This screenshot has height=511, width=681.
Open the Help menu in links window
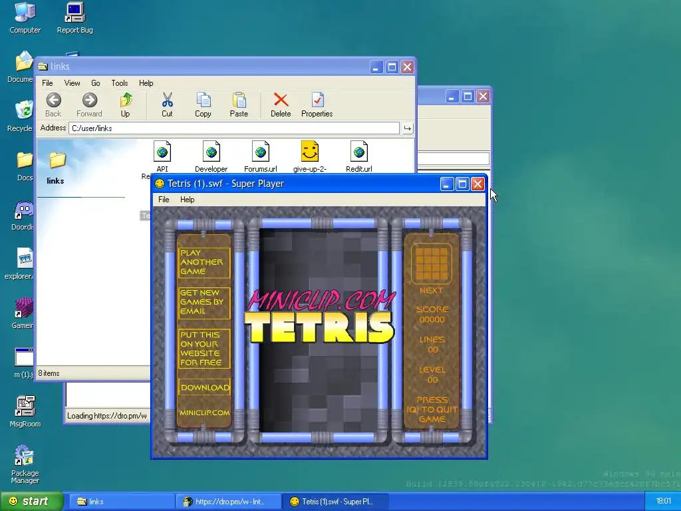[146, 83]
